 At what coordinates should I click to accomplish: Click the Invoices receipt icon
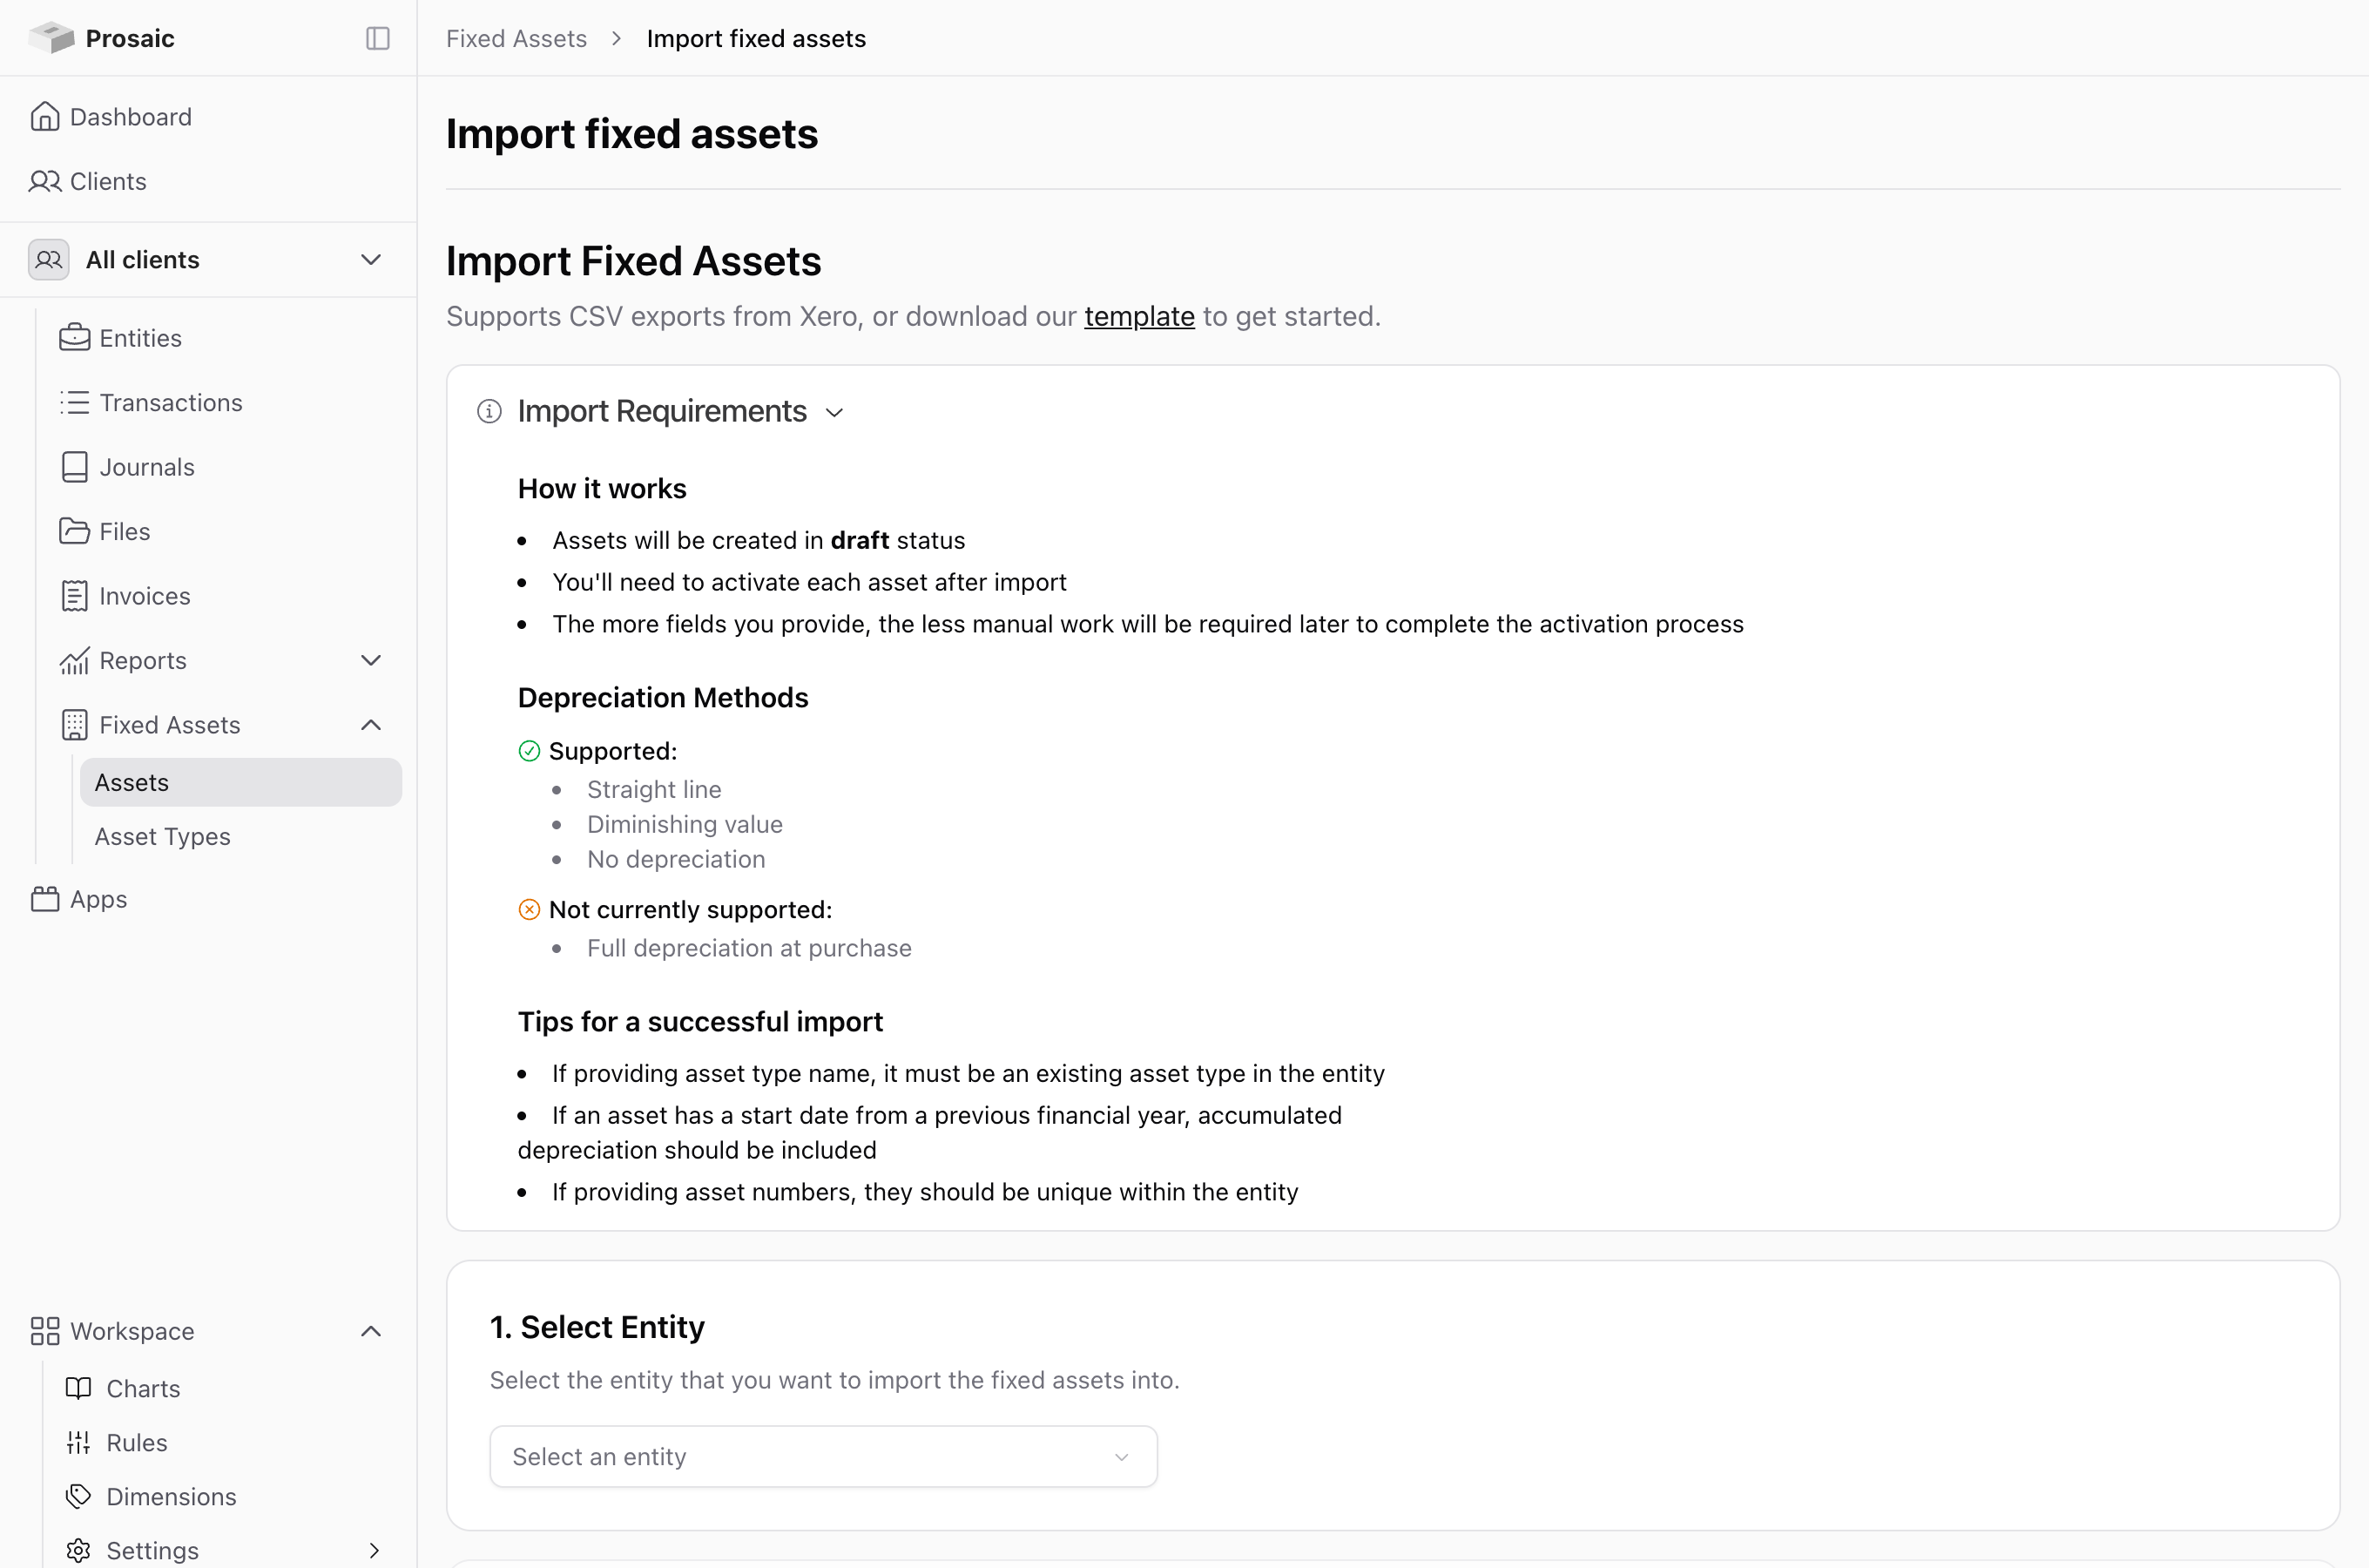(74, 596)
